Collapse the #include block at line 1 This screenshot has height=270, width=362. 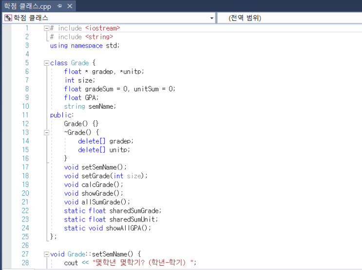point(46,28)
